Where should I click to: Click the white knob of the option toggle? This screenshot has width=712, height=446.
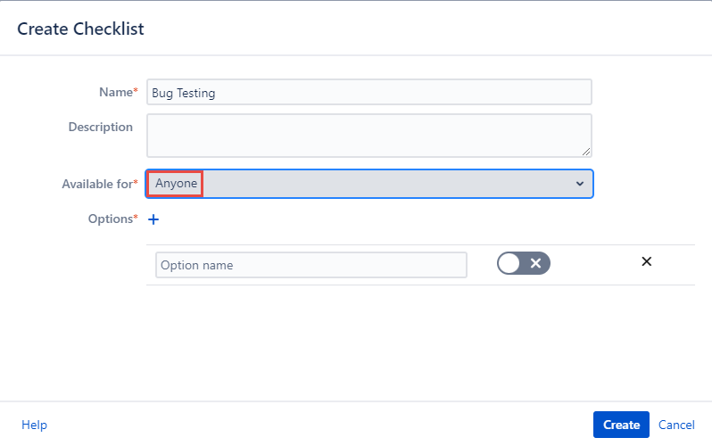509,263
